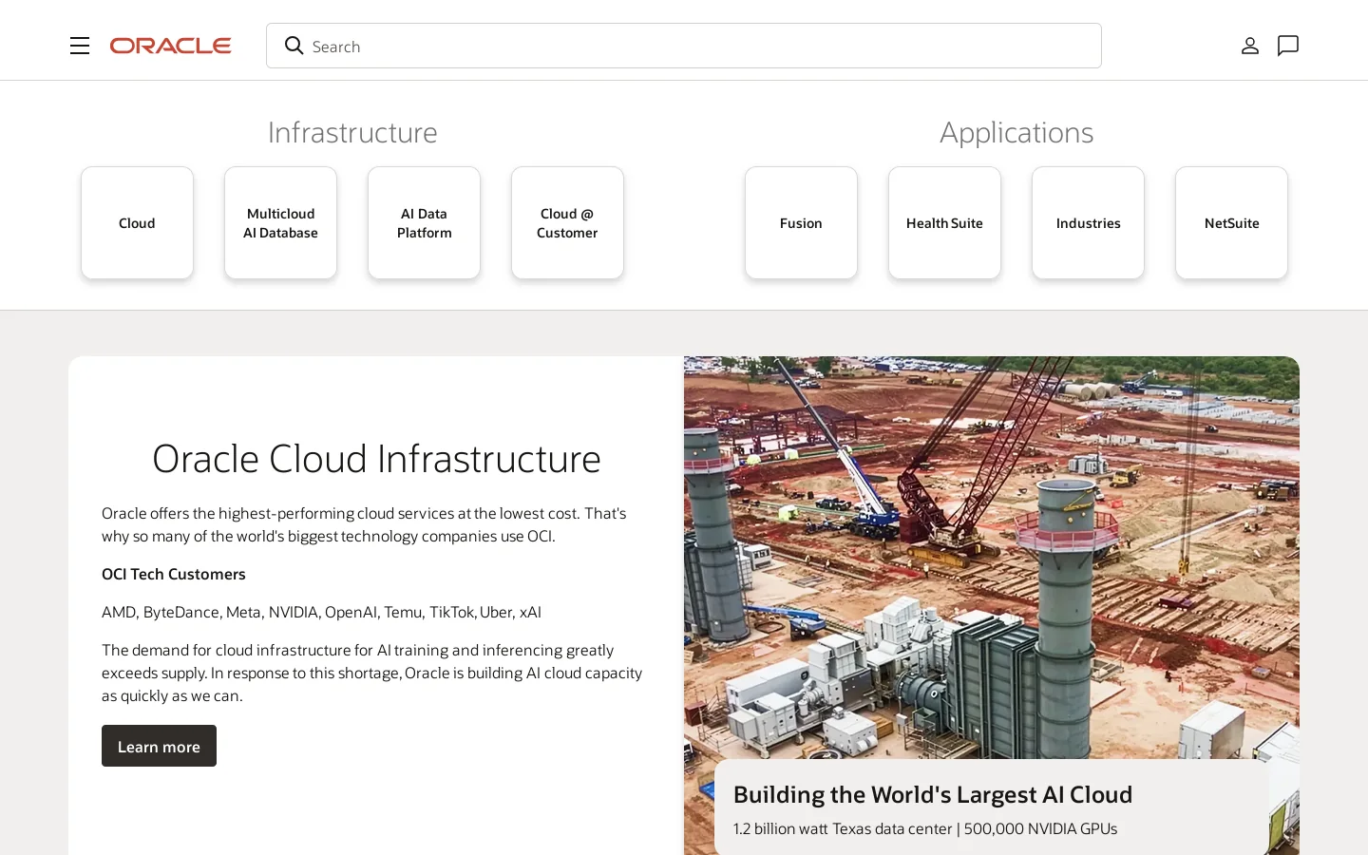Click the Oracle logo
Screen dimensions: 1368x855
[170, 46]
